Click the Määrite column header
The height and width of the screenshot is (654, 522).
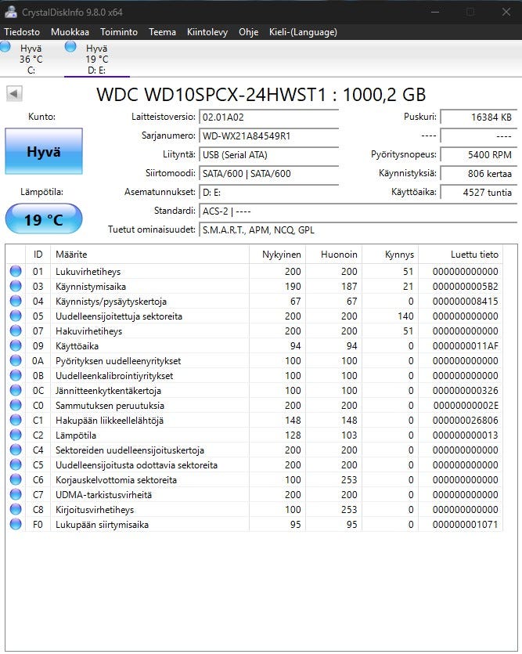click(150, 255)
